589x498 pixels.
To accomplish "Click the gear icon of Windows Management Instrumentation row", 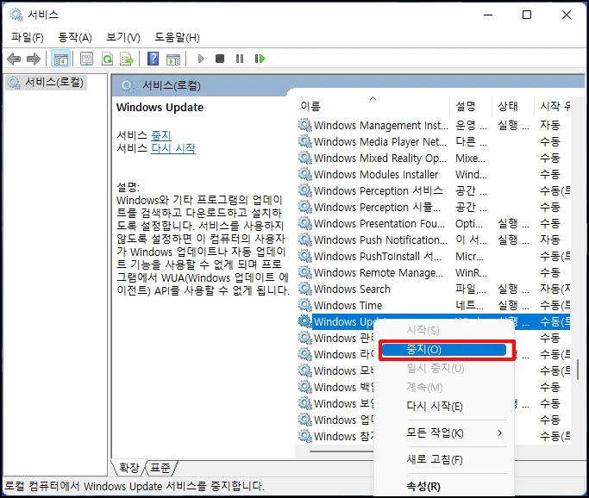I will click(305, 125).
